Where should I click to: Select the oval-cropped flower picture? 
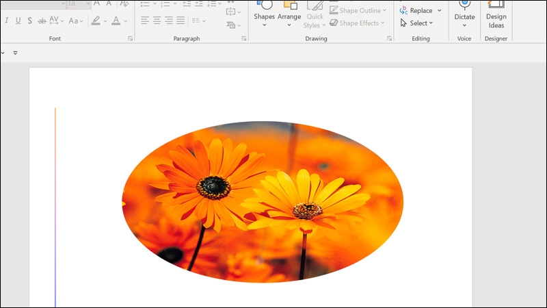click(x=263, y=202)
